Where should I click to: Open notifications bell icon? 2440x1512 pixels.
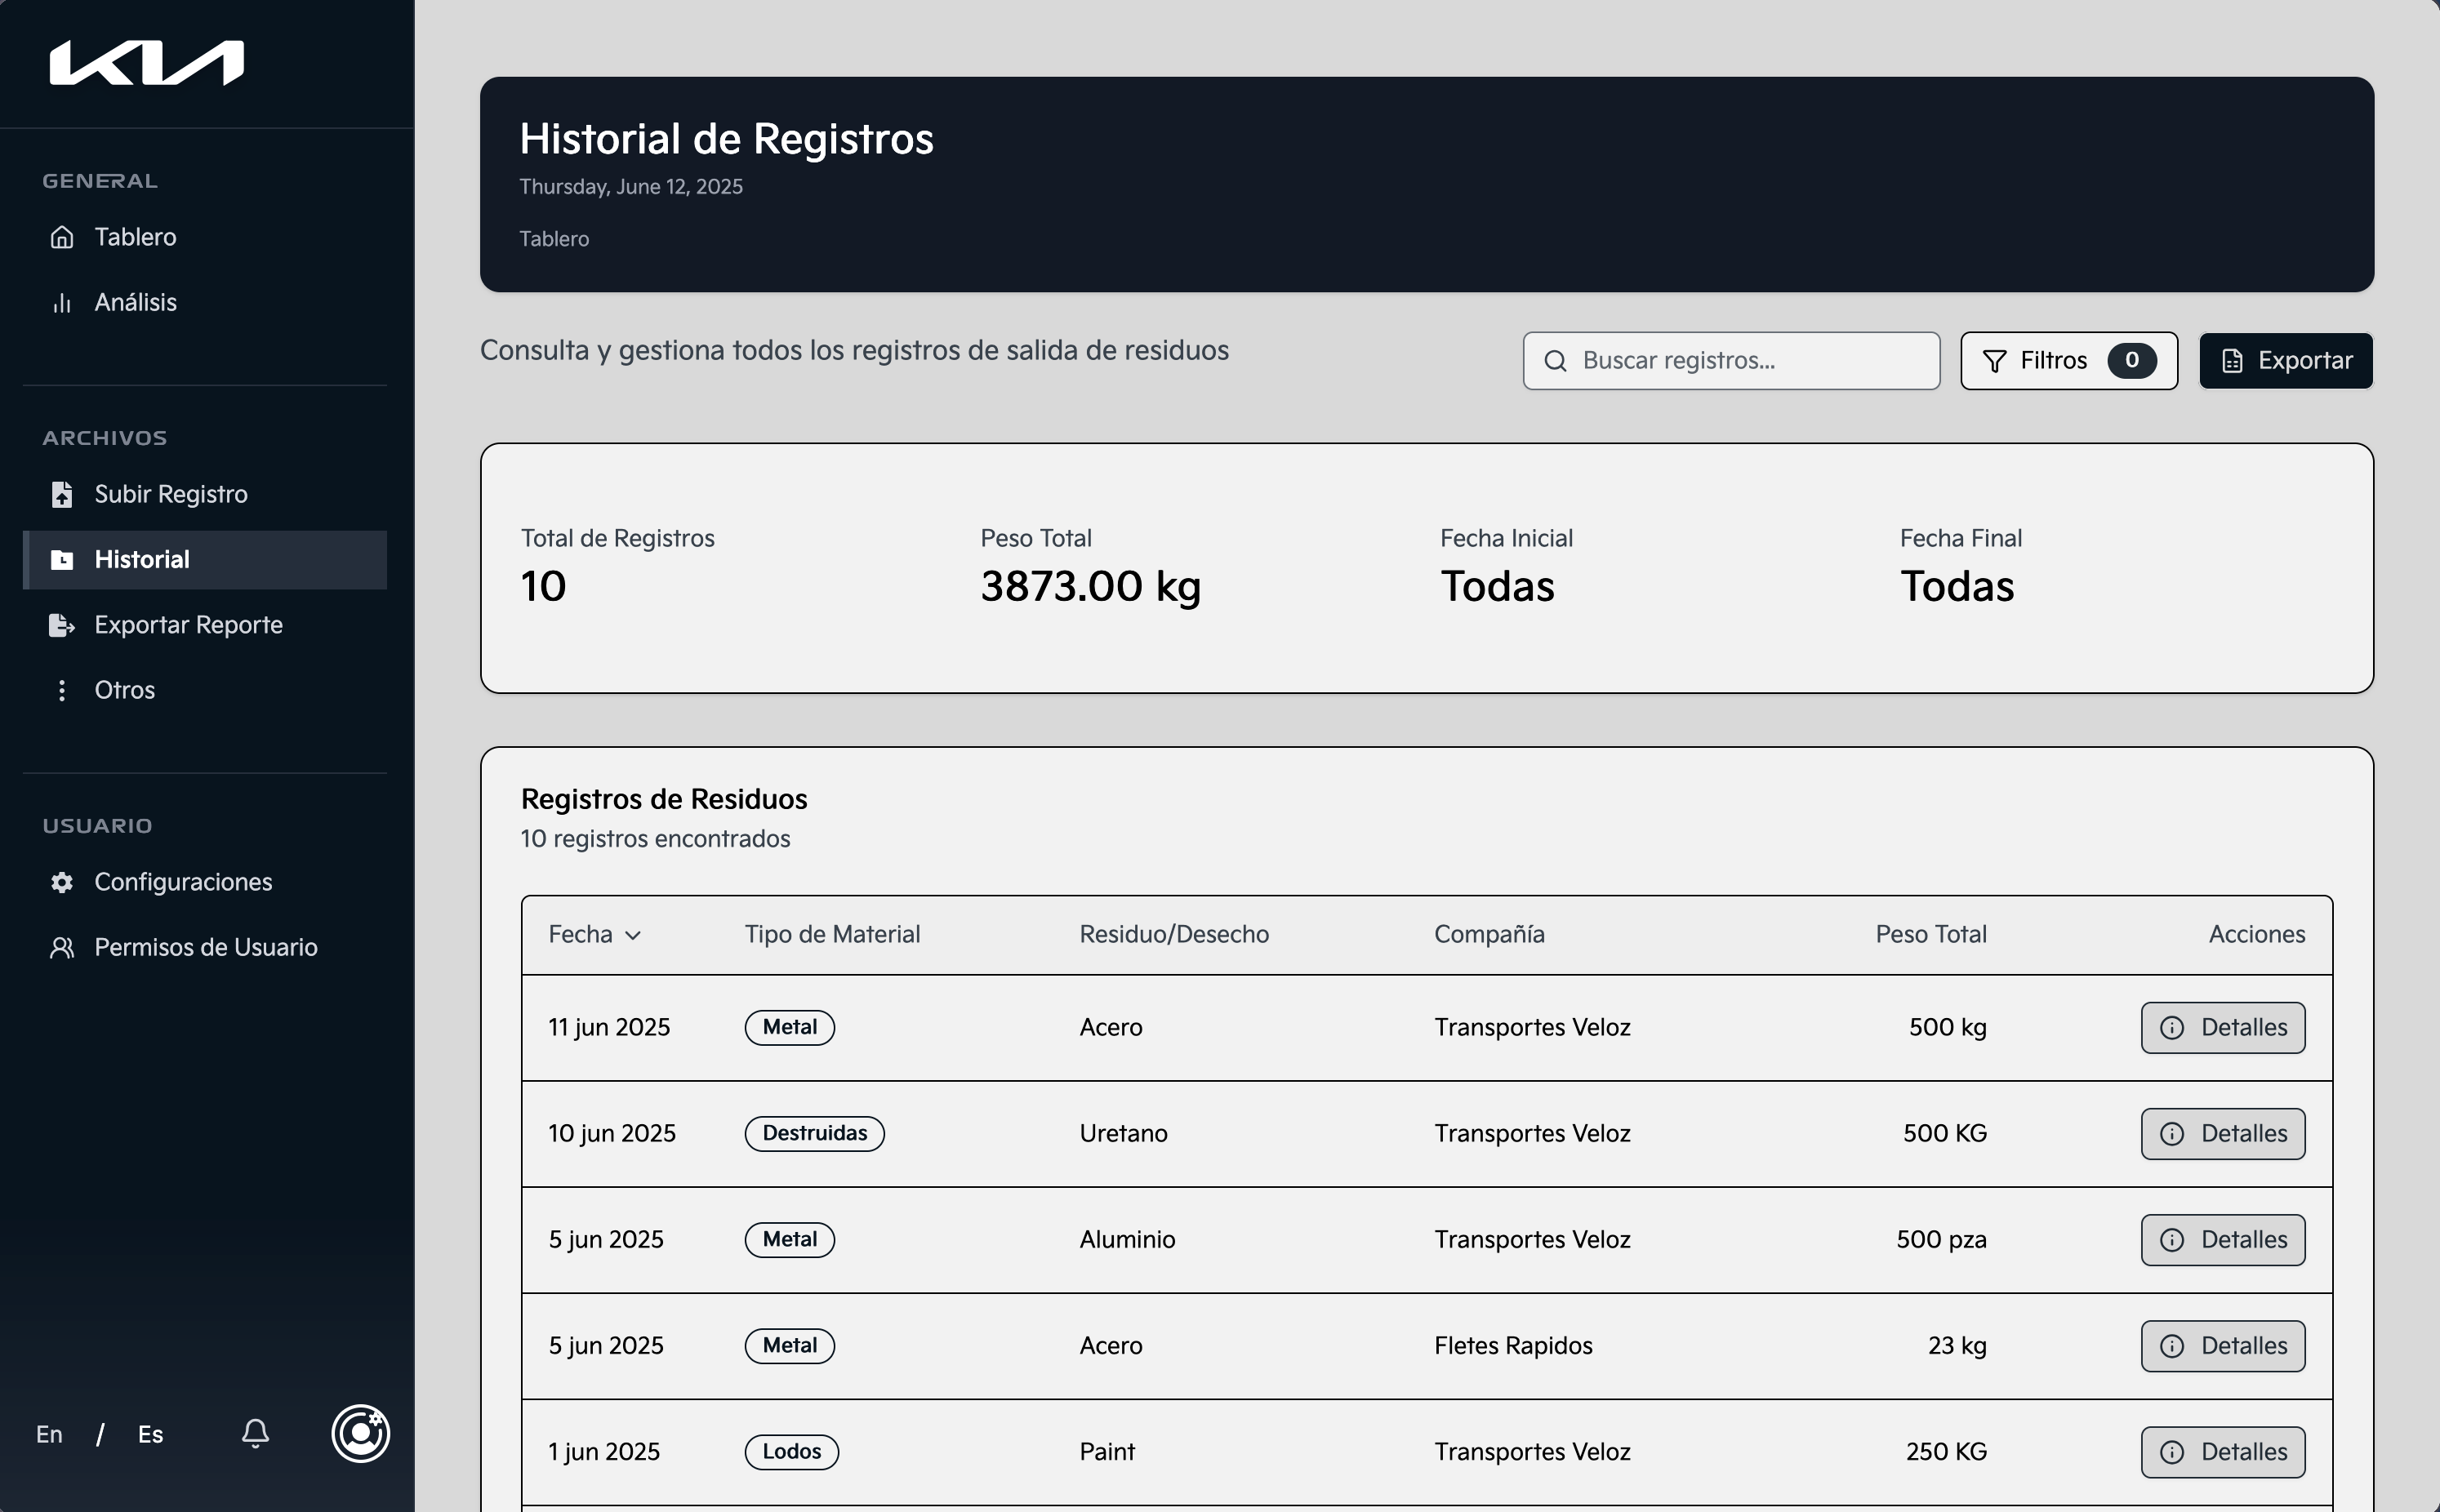click(255, 1433)
